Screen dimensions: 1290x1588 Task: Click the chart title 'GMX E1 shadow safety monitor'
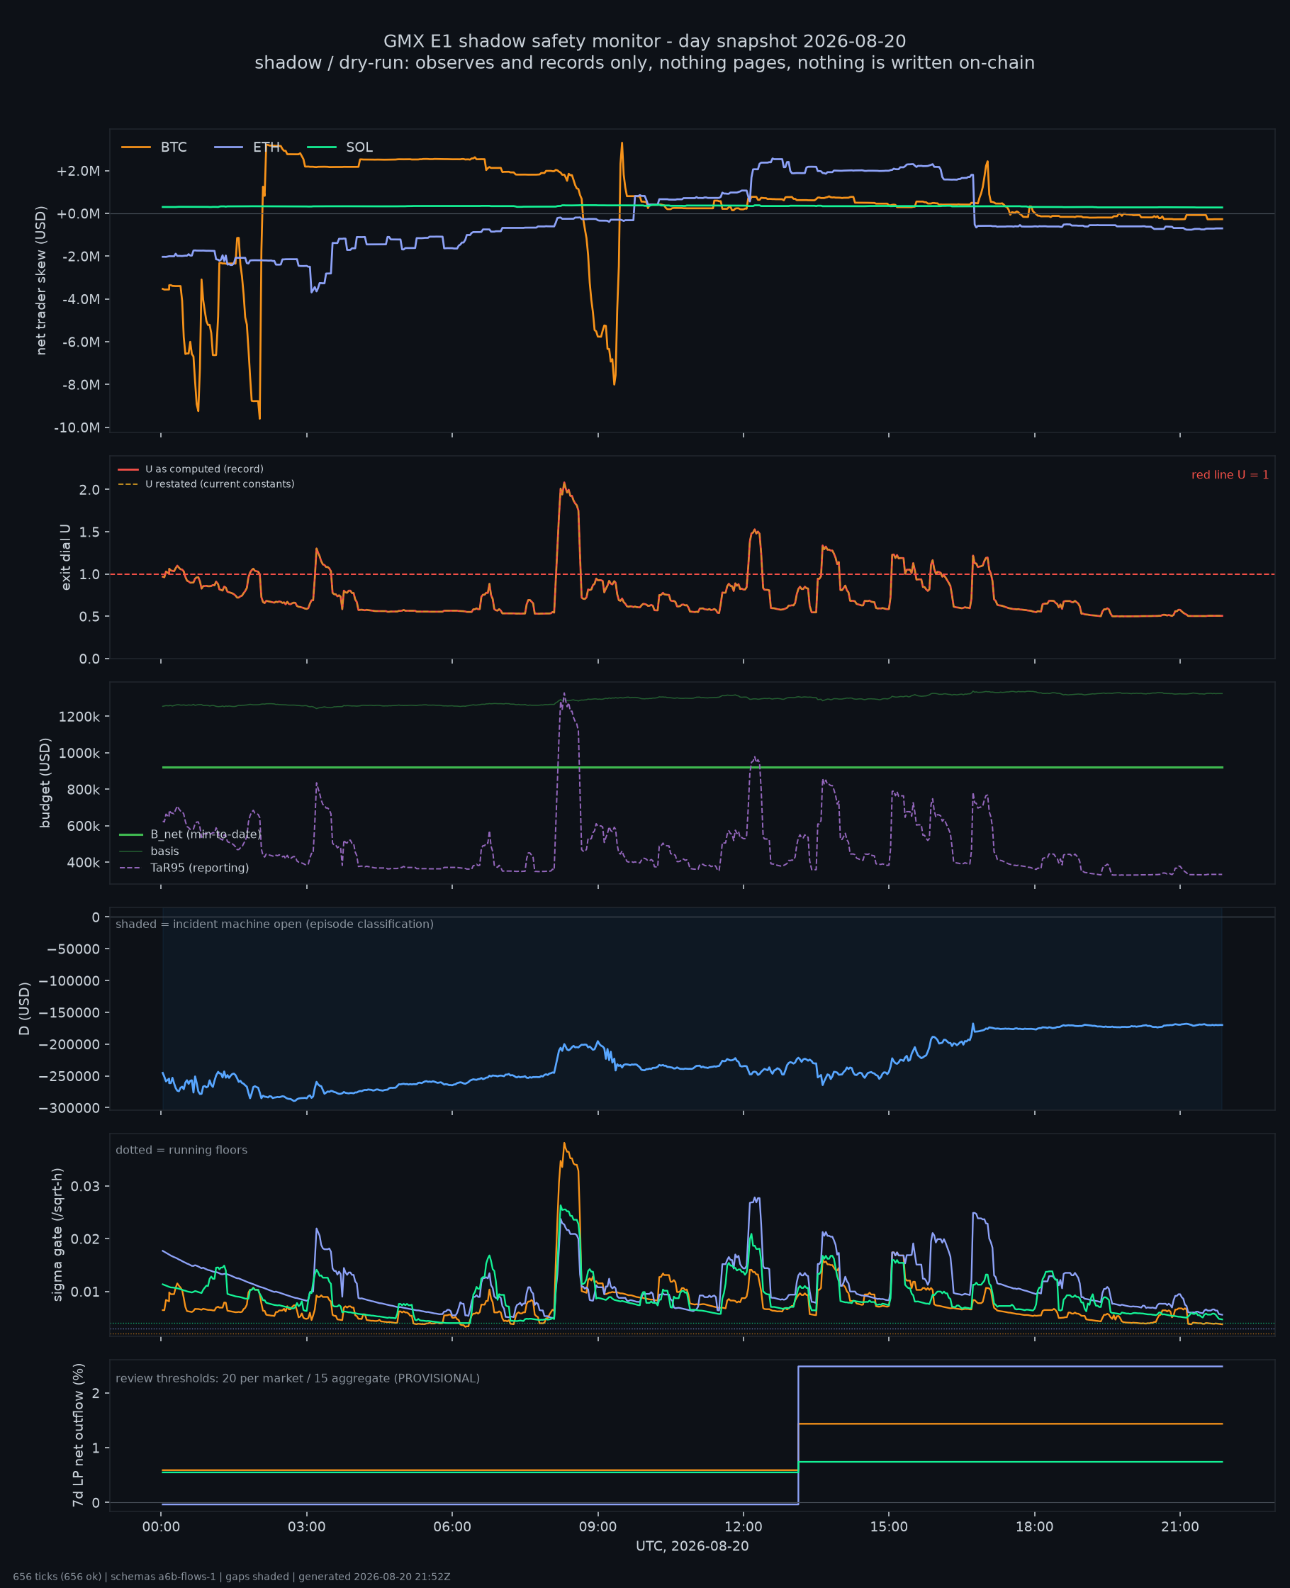pos(644,41)
